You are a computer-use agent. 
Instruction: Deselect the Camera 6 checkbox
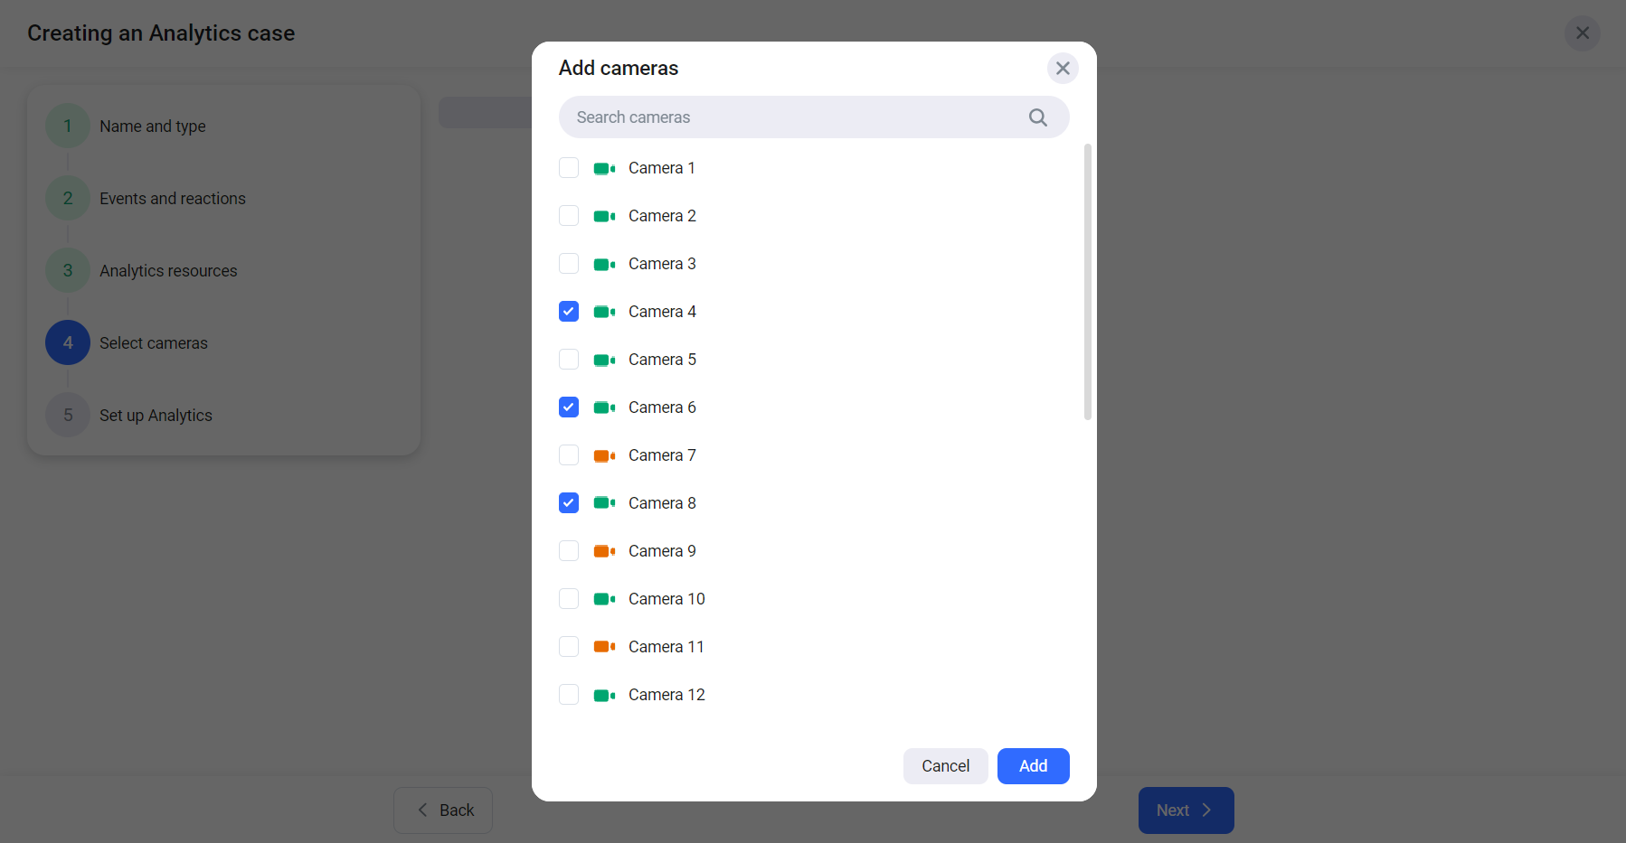[x=569, y=407]
